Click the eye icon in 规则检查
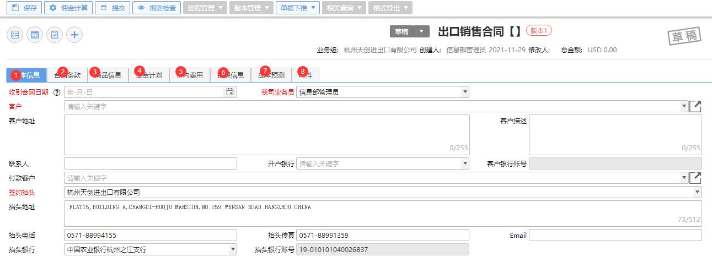 point(142,8)
